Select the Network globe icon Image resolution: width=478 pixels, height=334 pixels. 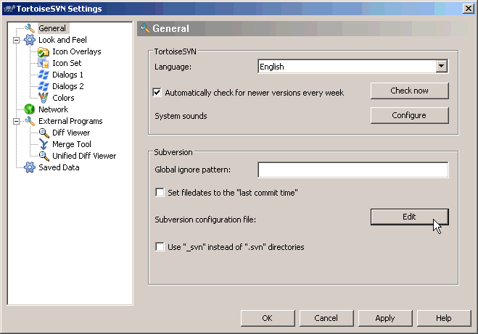pos(29,109)
